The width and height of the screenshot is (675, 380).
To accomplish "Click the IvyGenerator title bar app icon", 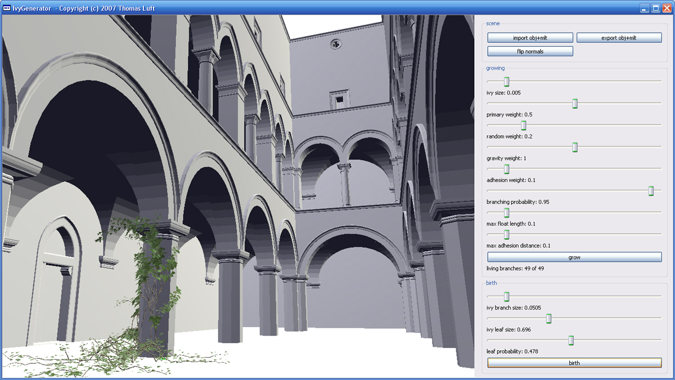I will pyautogui.click(x=7, y=8).
